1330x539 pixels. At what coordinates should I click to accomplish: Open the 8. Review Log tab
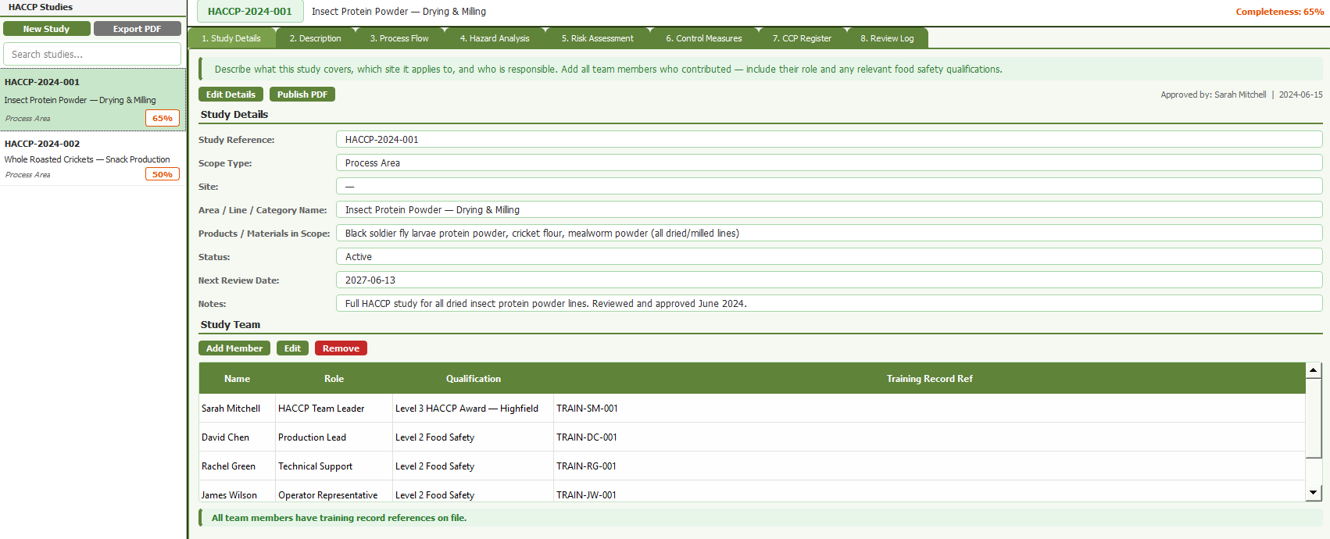pos(887,38)
